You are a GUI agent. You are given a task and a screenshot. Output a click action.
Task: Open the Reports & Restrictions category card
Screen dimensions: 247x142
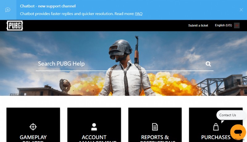(x=155, y=125)
